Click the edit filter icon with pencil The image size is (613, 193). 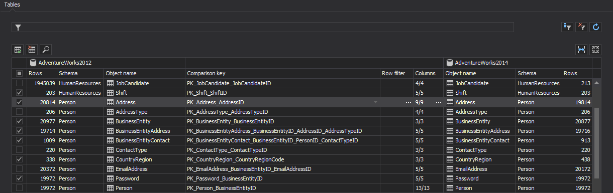tap(567, 27)
